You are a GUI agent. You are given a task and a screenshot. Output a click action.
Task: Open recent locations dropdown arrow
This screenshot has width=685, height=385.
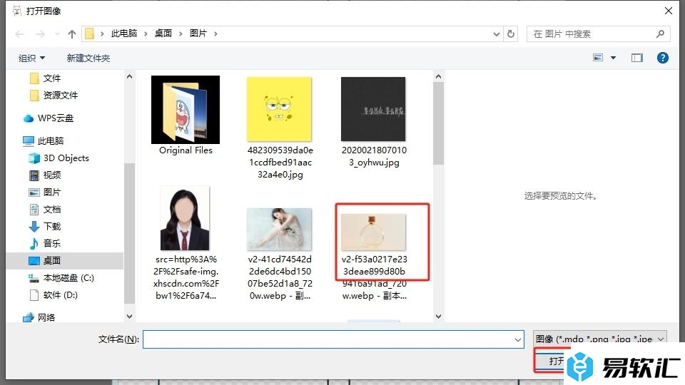click(x=57, y=34)
